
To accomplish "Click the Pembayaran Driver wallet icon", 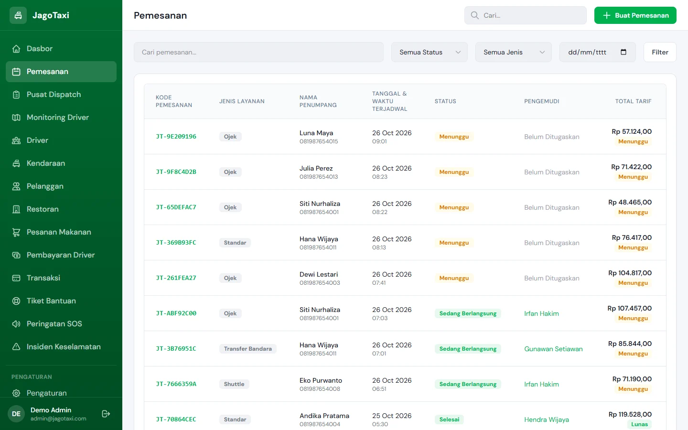I will (16, 255).
